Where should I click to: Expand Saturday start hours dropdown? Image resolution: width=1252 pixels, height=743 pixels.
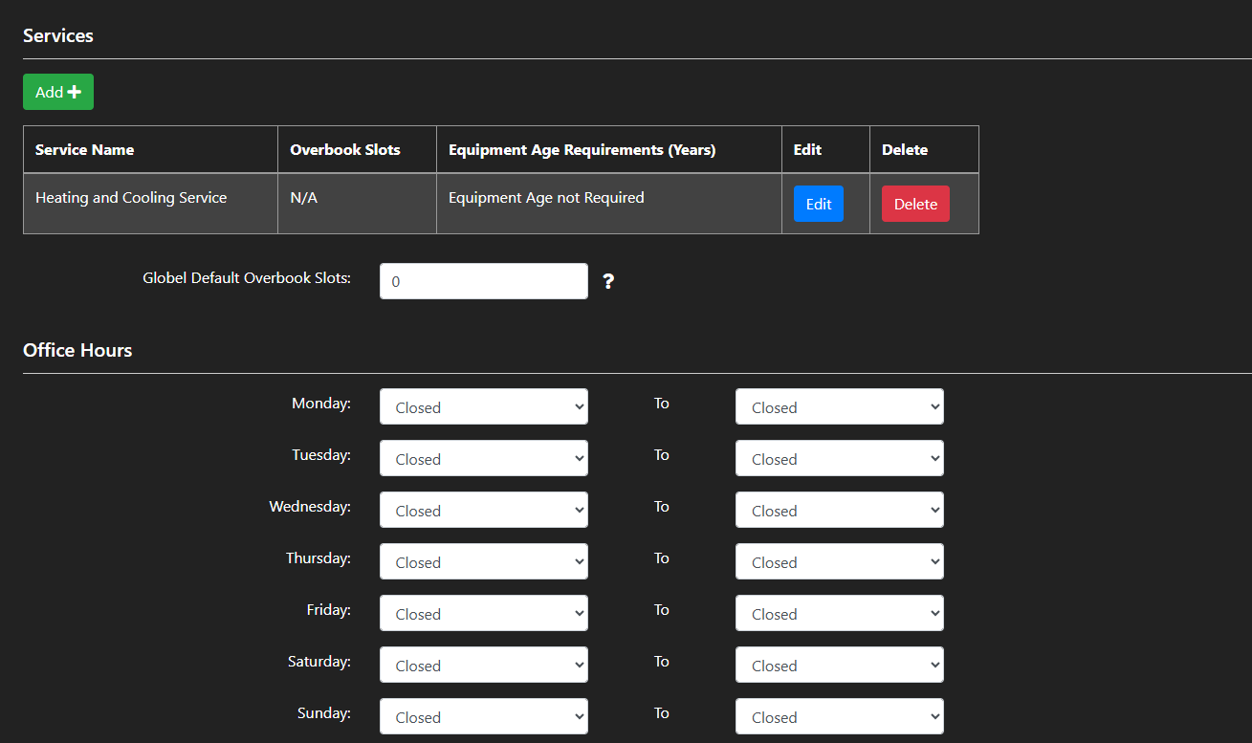tap(483, 665)
